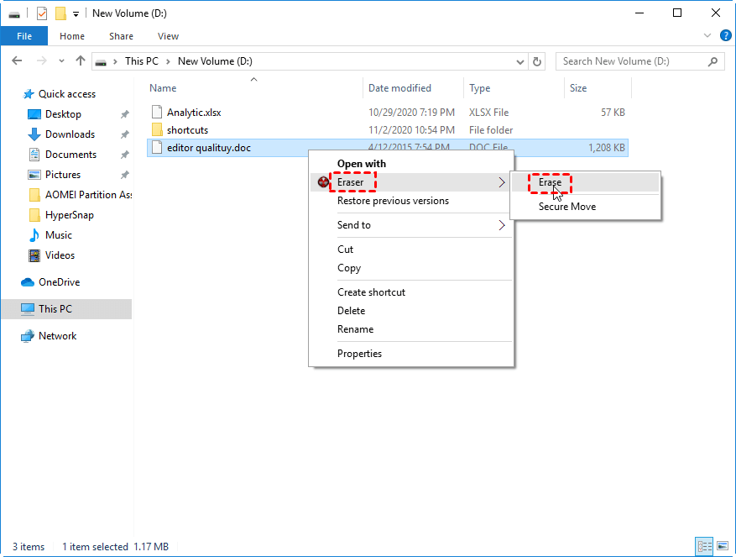Click the Search New Volume (D:) field

(x=634, y=61)
